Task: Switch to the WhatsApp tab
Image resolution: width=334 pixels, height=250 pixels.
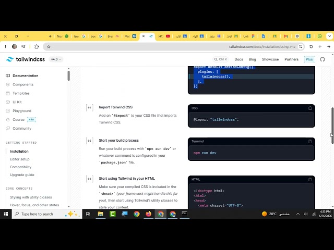Action: (x=319, y=36)
